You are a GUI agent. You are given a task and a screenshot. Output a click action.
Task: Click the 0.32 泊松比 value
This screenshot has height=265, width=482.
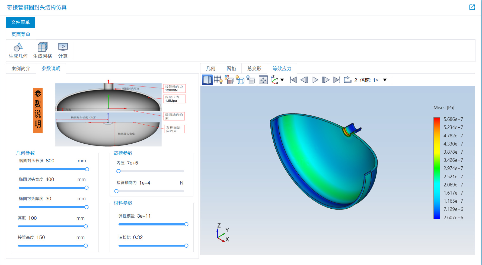pos(138,237)
